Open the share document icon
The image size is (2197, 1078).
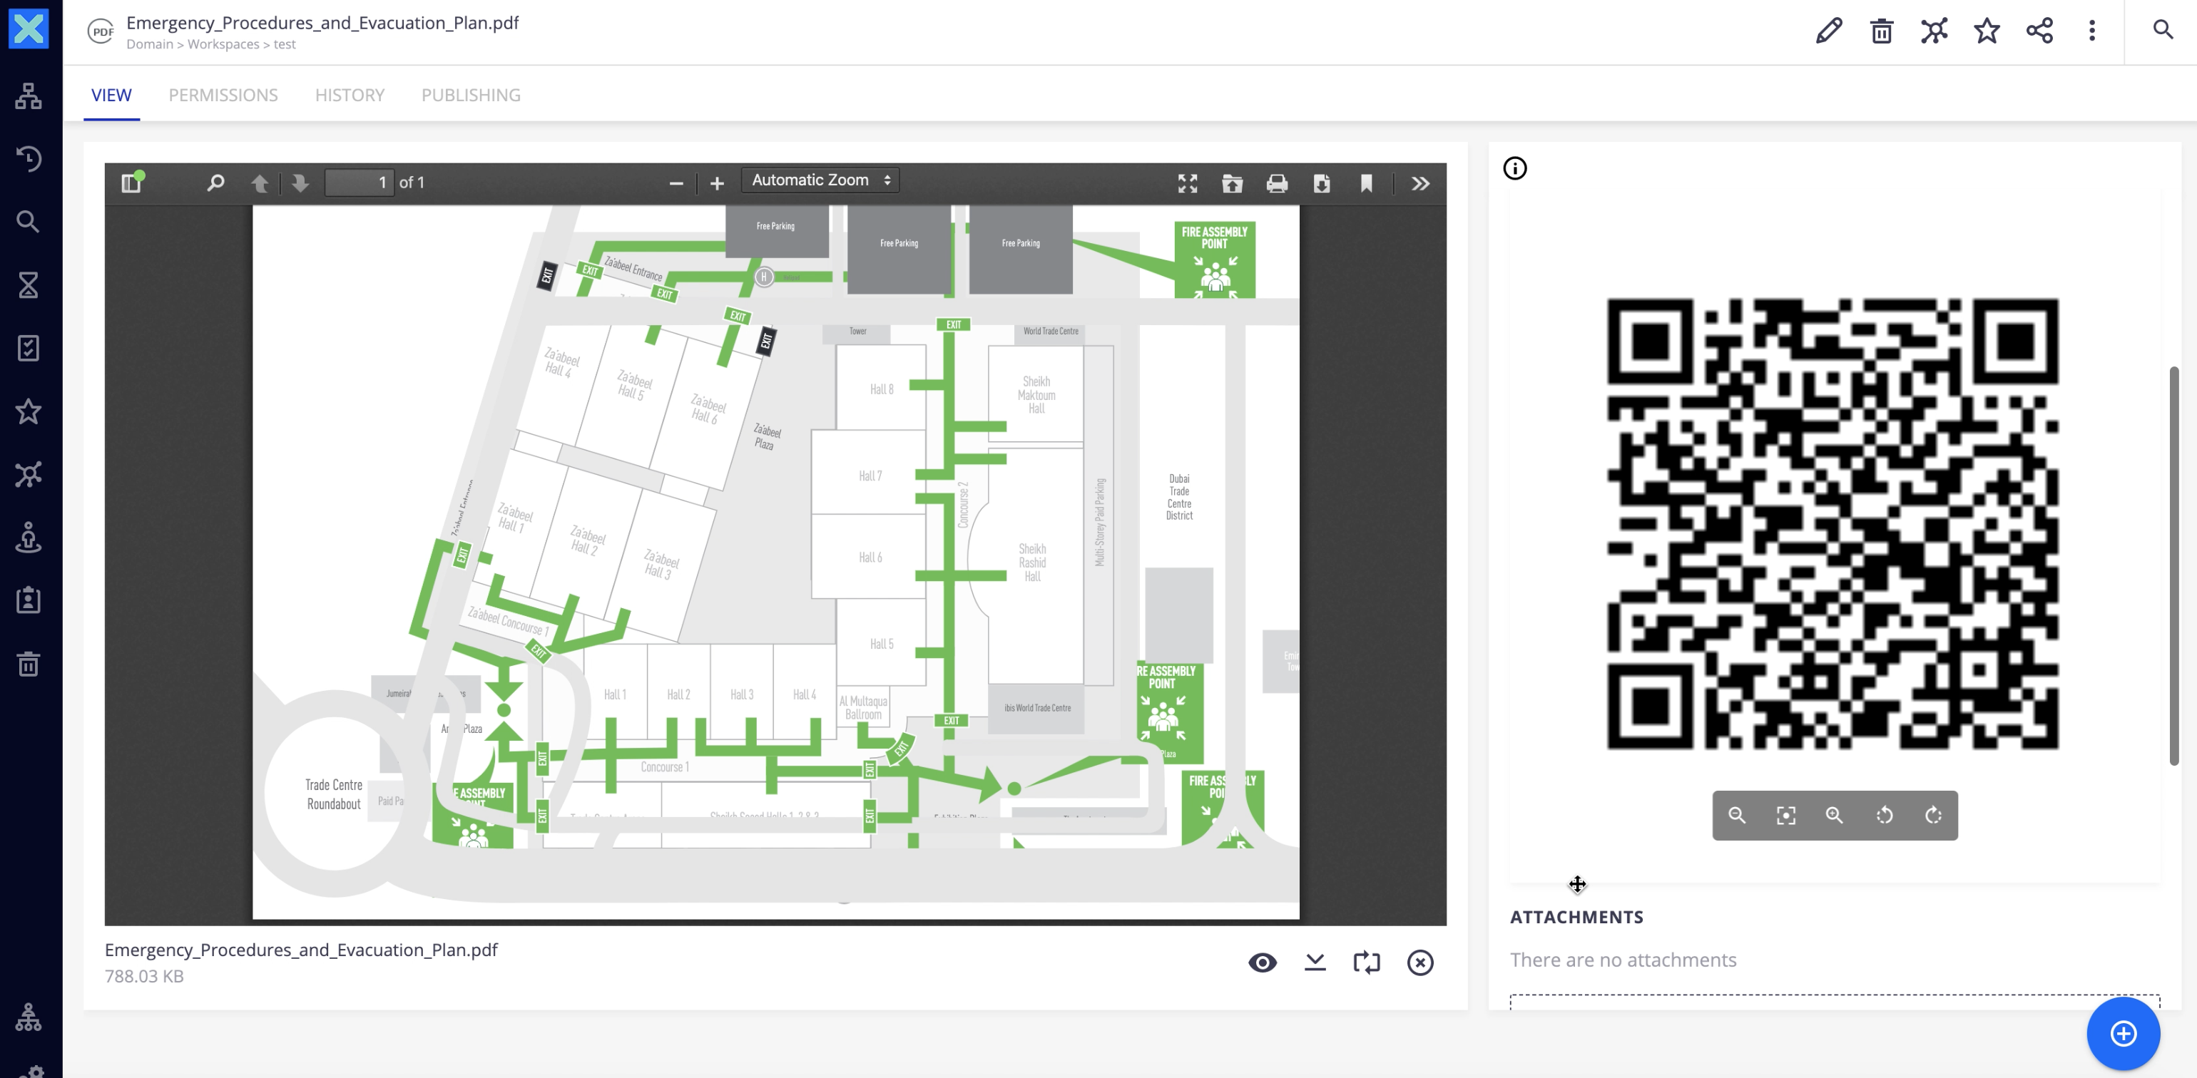click(x=2039, y=31)
